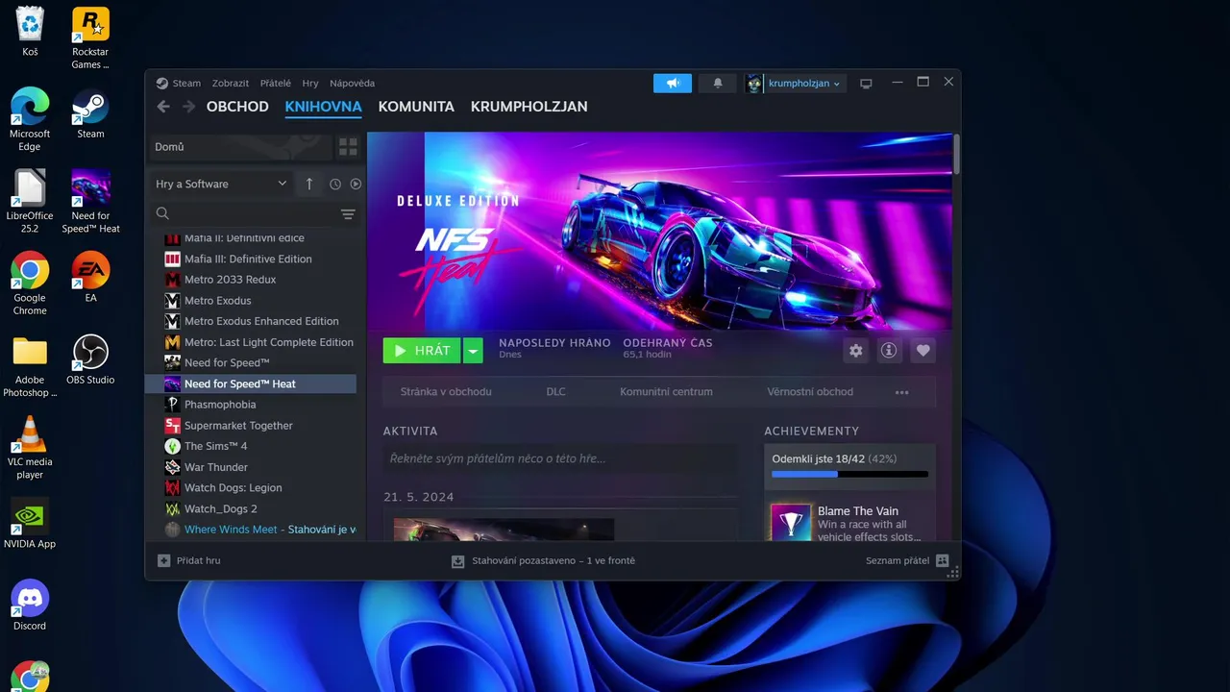Open the activity screenshot thumbnail

coord(504,530)
